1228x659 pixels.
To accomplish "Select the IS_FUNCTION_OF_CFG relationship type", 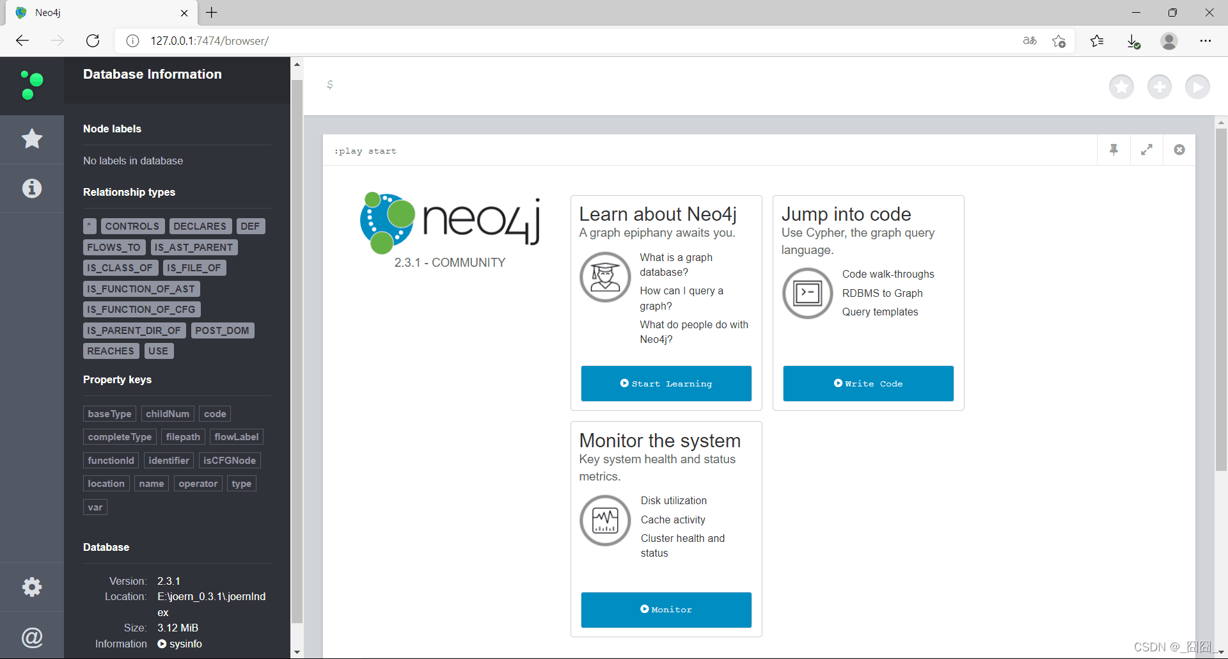I will 141,310.
